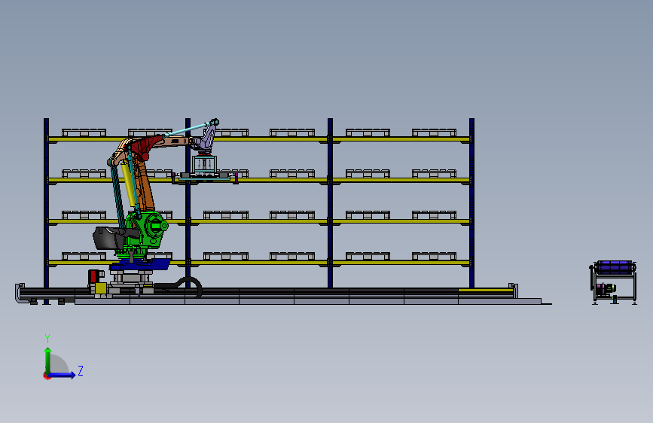This screenshot has height=423, width=653.
Task: Select the blue roller on the right-side machine
Action: [615, 267]
